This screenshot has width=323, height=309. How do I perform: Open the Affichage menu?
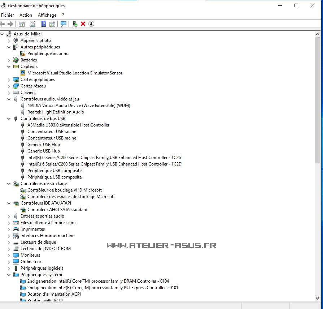(47, 15)
